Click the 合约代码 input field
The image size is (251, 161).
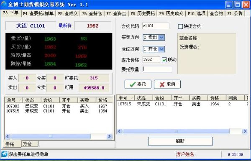(x=156, y=26)
